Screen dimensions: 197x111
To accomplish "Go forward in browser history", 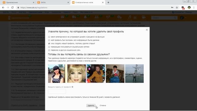I will click(8, 7).
